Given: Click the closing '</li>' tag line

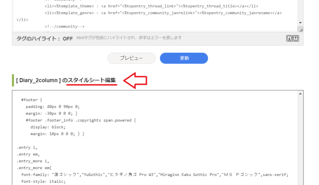Looking at the screenshot, I should [x=22, y=20].
